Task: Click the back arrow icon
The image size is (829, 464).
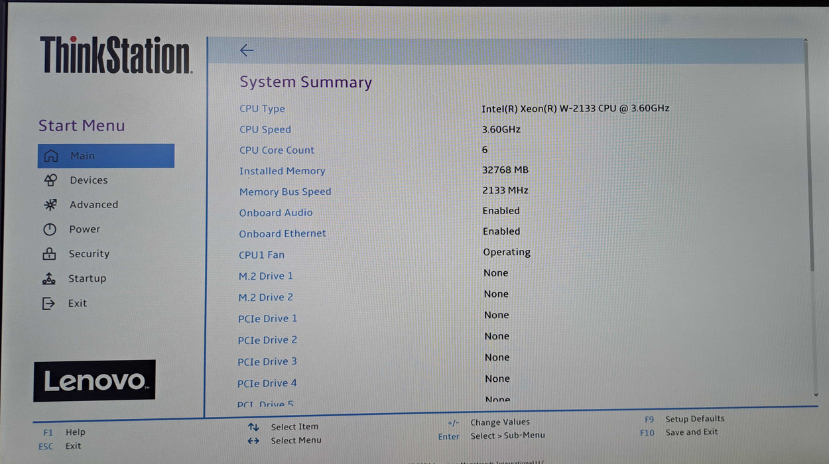Action: pos(247,50)
